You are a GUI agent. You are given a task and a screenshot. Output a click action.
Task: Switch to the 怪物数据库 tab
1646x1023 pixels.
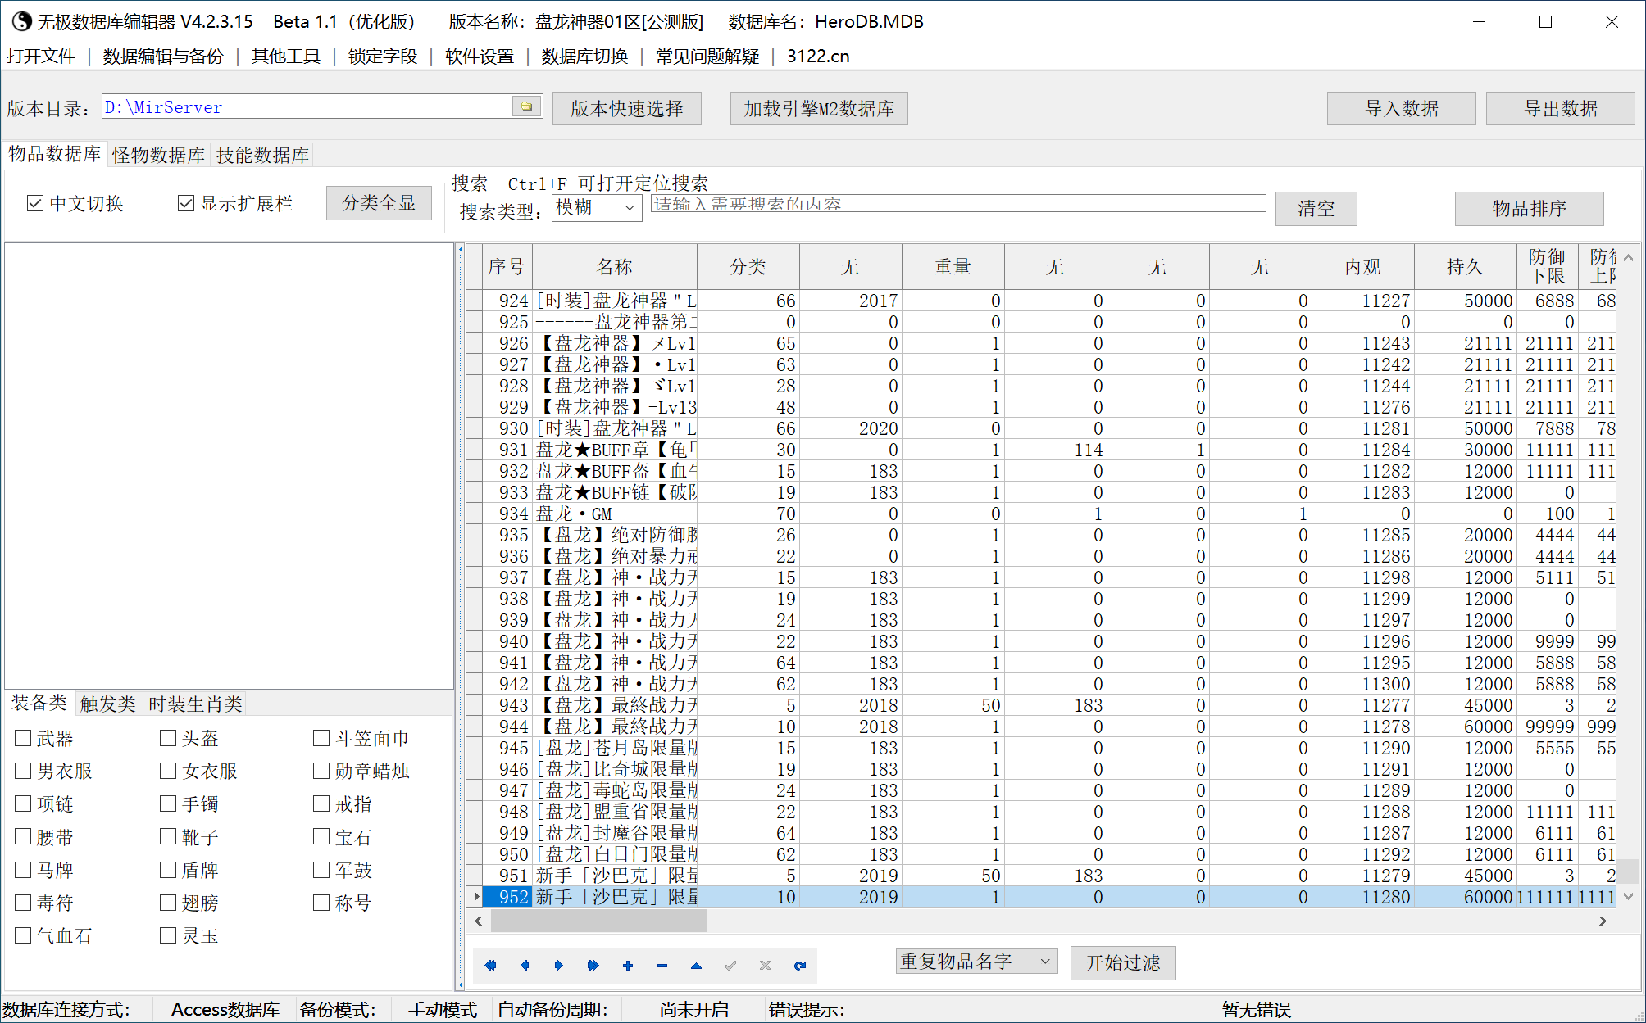(x=159, y=156)
